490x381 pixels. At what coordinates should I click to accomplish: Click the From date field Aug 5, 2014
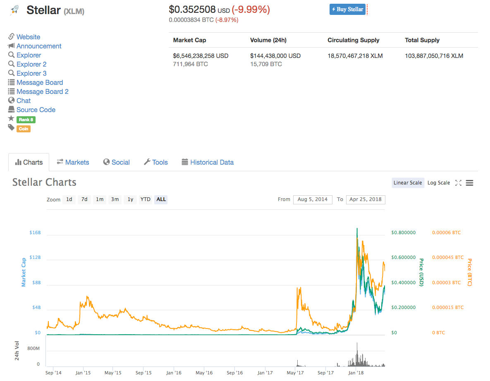[x=313, y=199]
